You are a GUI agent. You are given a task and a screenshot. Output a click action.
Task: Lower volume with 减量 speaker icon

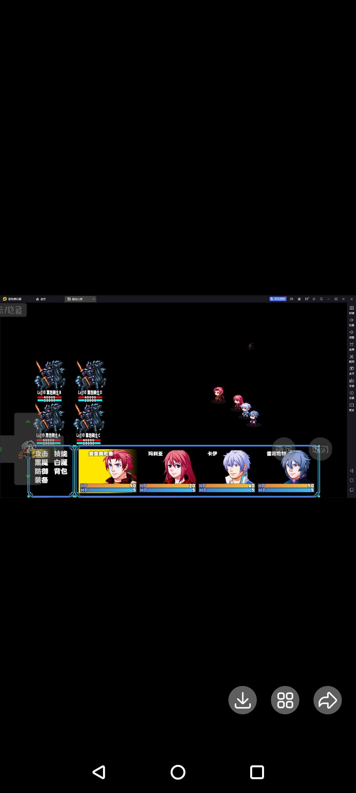tap(351, 334)
